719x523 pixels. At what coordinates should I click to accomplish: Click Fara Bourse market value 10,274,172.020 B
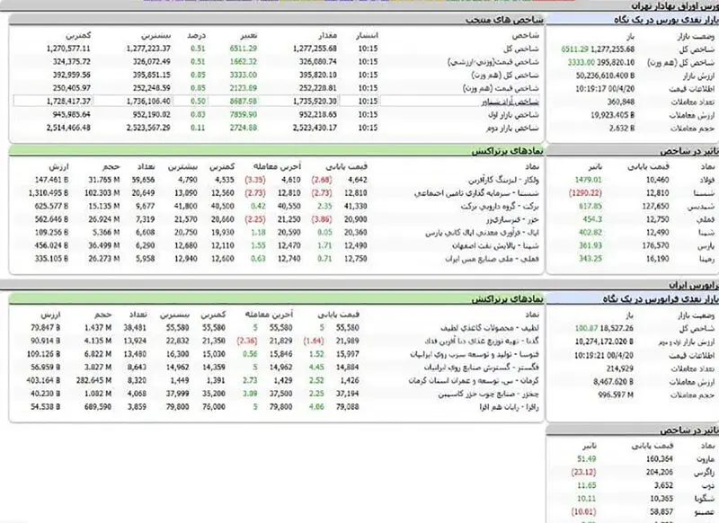(604, 341)
